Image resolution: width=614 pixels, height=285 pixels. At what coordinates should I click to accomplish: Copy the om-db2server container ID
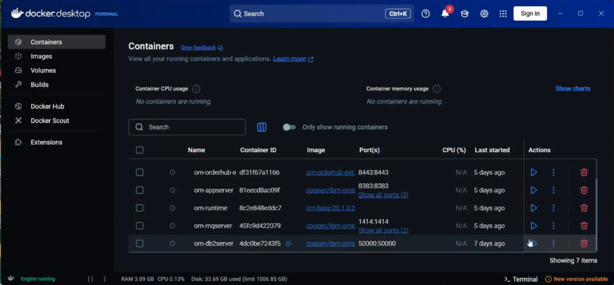288,244
